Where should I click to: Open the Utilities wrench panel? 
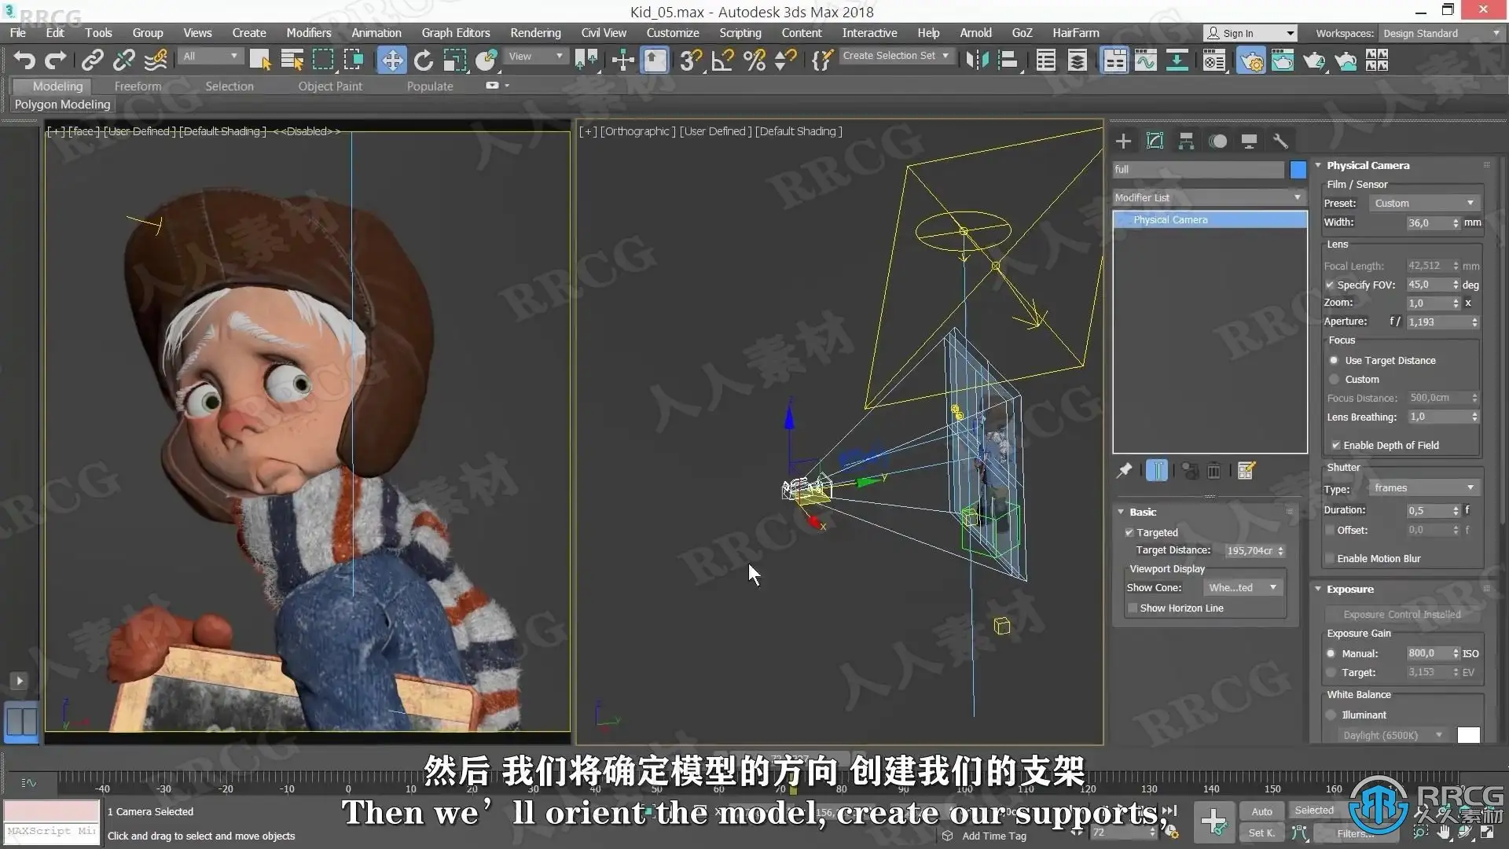[x=1280, y=141]
